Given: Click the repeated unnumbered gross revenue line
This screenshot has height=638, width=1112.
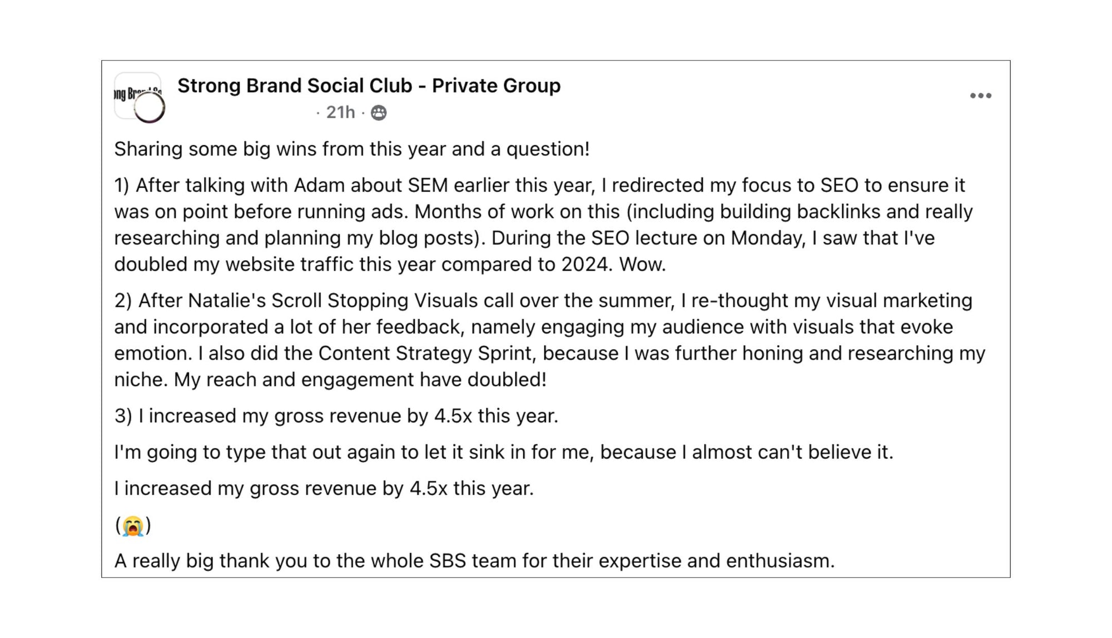Looking at the screenshot, I should (x=324, y=489).
